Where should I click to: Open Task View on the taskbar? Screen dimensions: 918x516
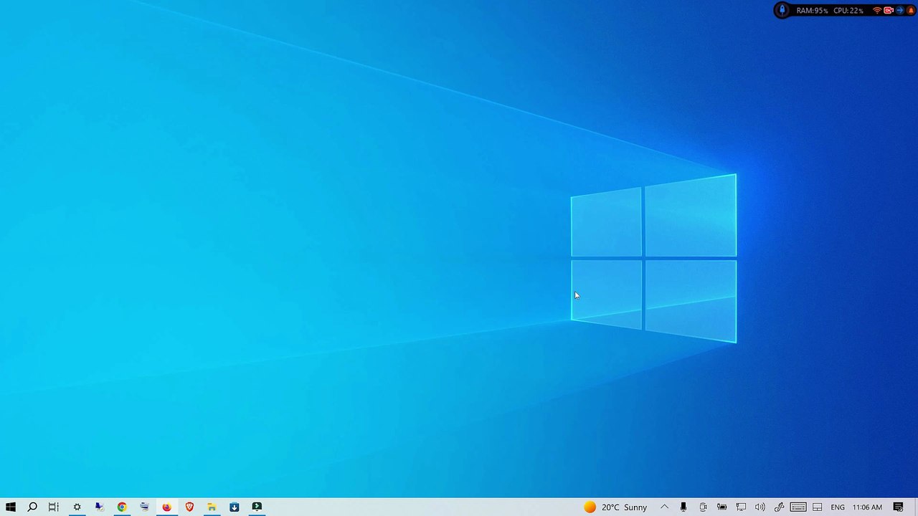pyautogui.click(x=54, y=507)
